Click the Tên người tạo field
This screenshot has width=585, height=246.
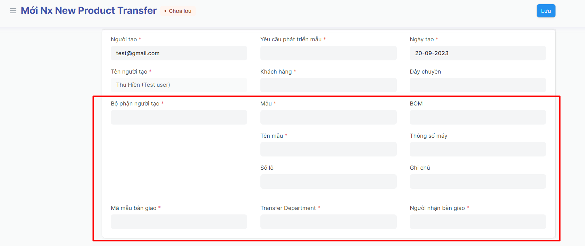tap(179, 85)
